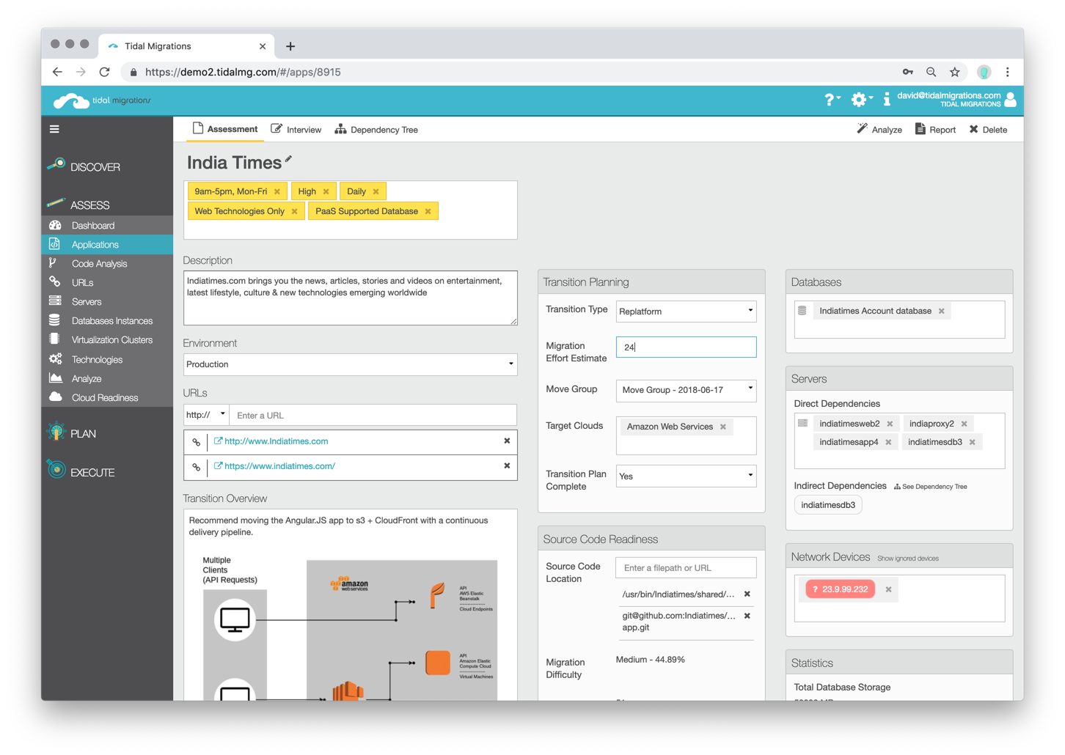Click the Delete button
1065x755 pixels.
[x=988, y=130]
